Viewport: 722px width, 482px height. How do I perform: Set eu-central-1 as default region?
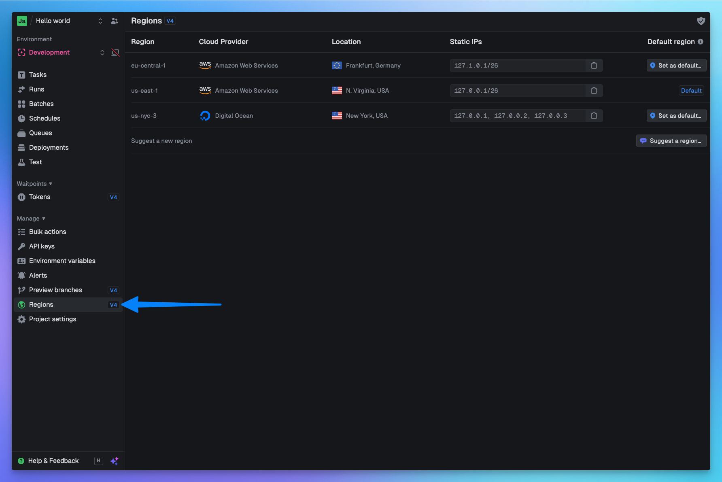pyautogui.click(x=676, y=66)
